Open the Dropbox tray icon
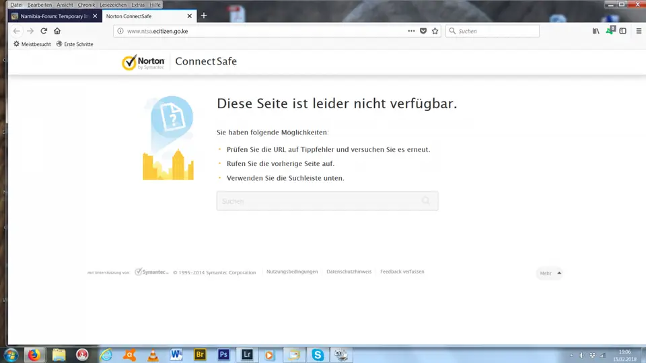 (592, 355)
